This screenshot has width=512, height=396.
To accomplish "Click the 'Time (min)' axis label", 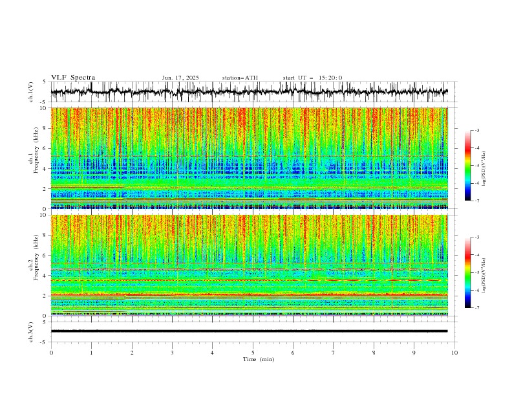I will [x=259, y=359].
